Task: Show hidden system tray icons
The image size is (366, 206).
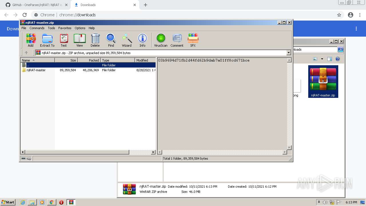Action: (x=319, y=202)
